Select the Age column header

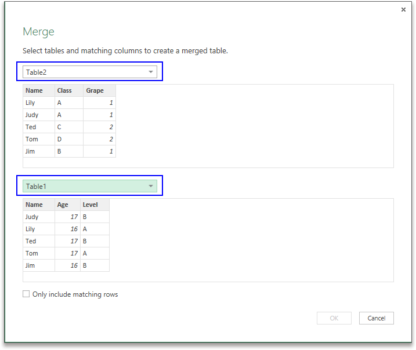pos(67,205)
